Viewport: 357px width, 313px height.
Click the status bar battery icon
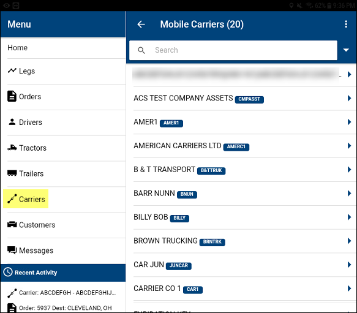[329, 6]
